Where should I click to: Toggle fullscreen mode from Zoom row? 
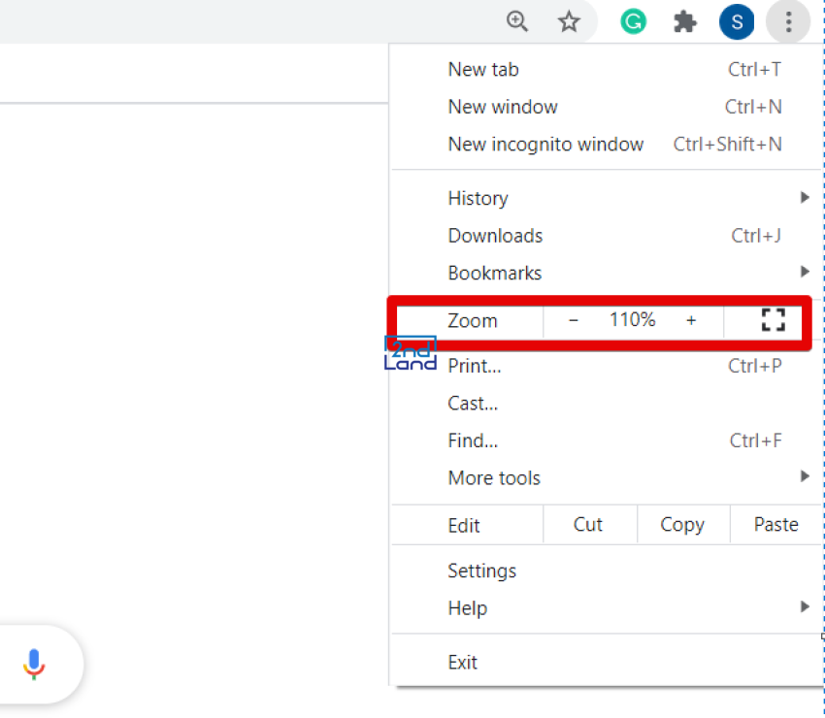[x=773, y=320]
